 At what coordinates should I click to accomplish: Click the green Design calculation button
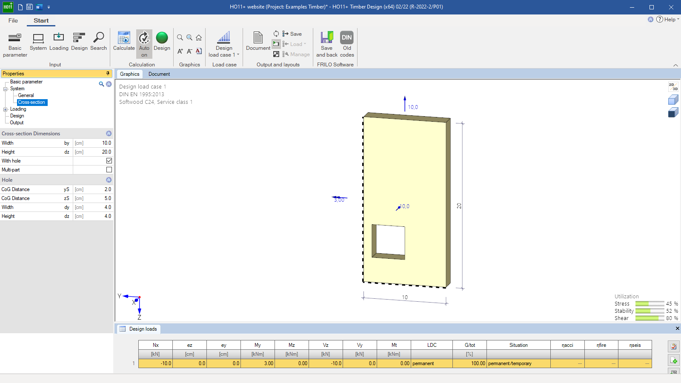click(x=162, y=42)
